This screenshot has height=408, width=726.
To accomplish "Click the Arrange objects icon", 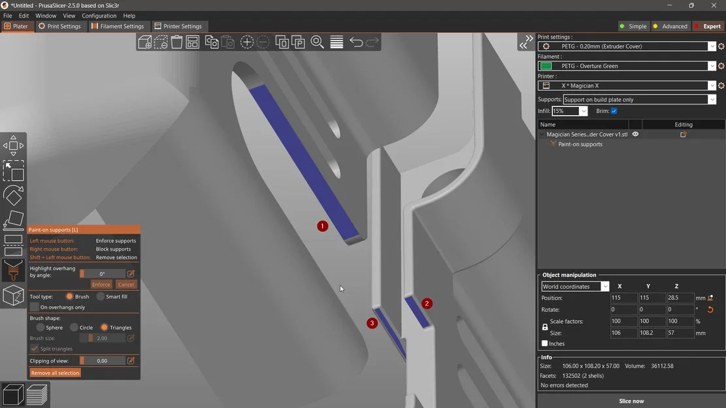I will 193,42.
